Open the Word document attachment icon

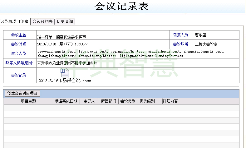click(65, 73)
